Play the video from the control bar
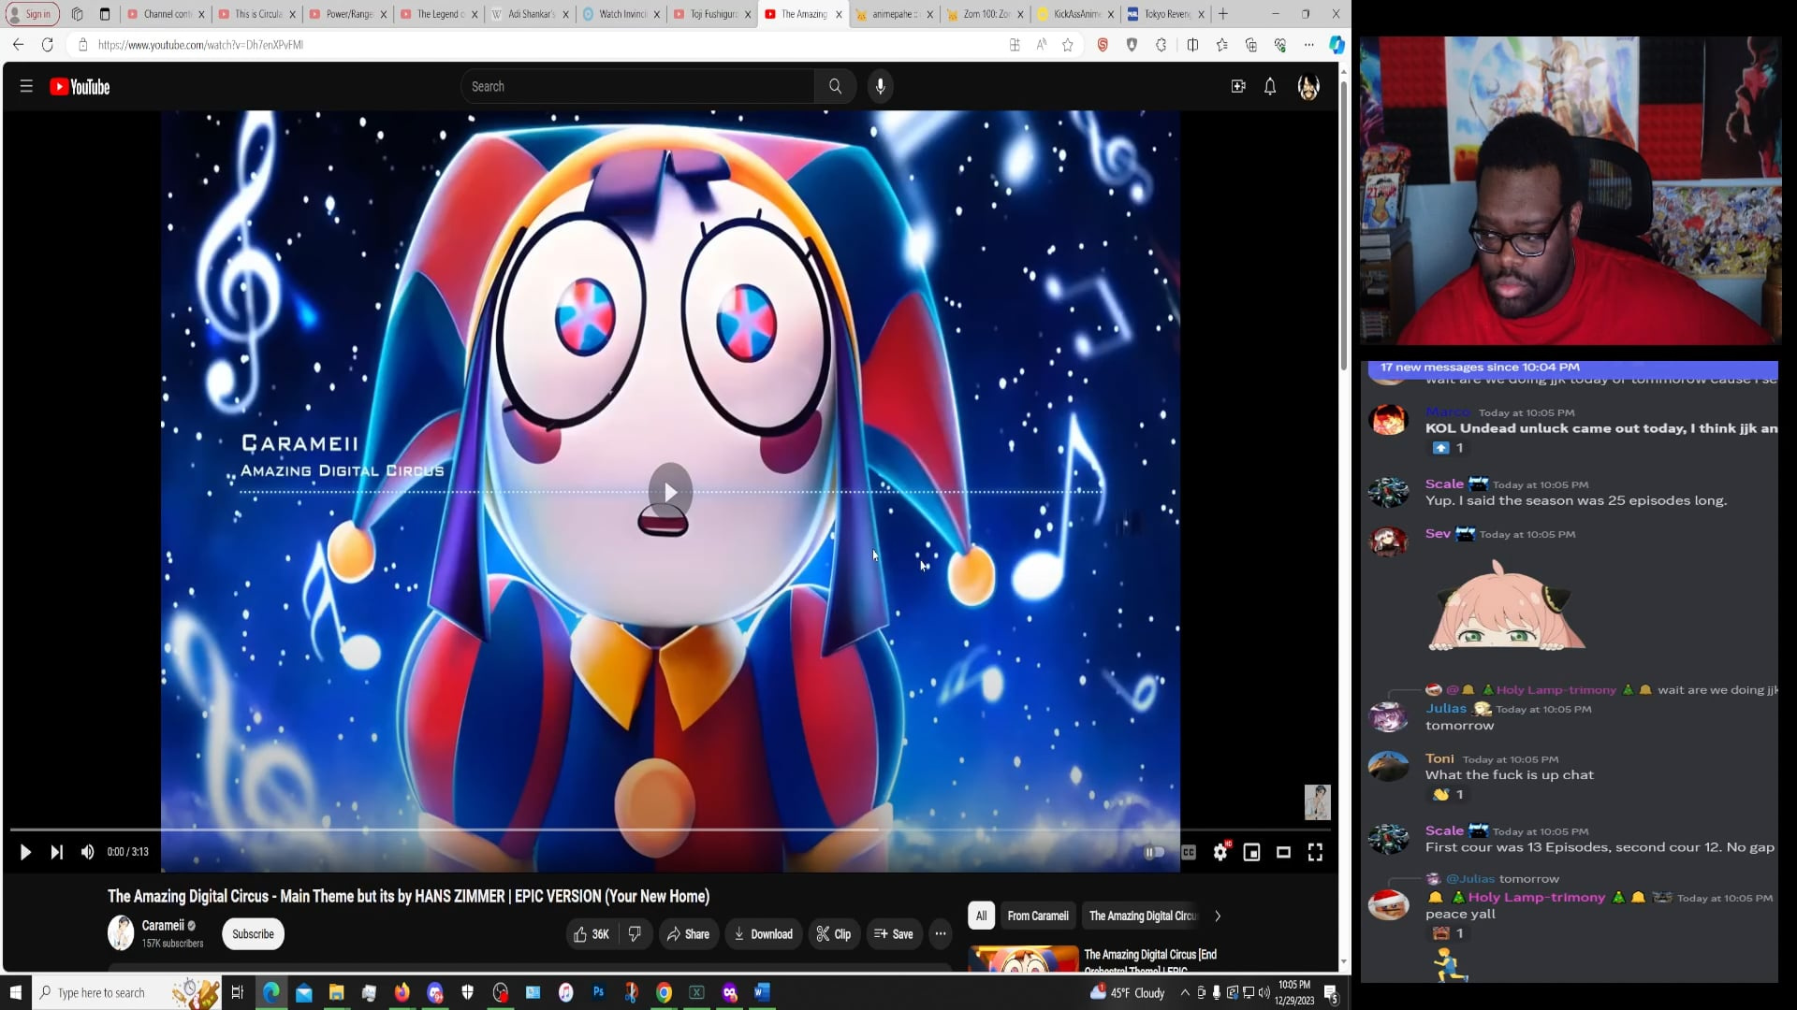 [25, 852]
